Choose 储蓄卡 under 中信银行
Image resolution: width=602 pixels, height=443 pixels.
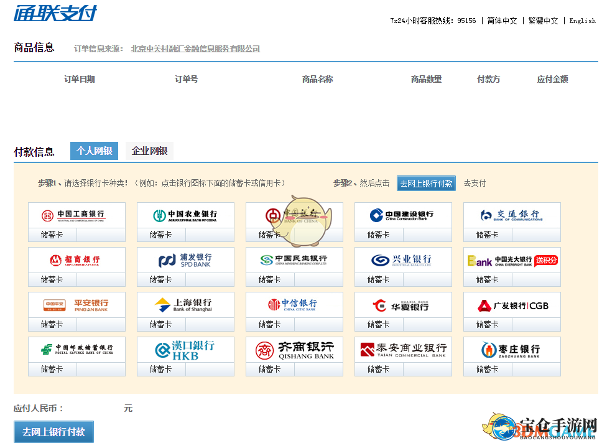(x=270, y=325)
